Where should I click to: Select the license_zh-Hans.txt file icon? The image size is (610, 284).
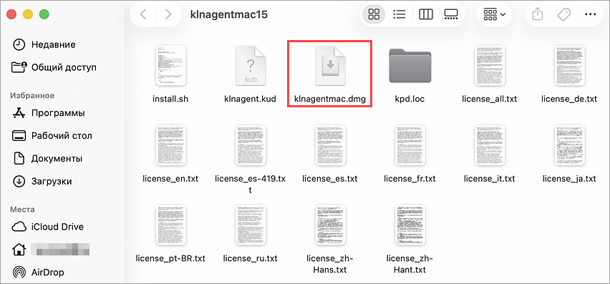[330, 225]
